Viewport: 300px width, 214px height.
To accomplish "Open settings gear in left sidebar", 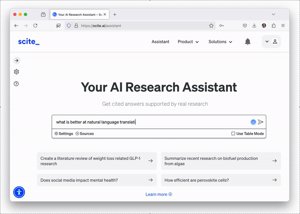I will pyautogui.click(x=16, y=72).
